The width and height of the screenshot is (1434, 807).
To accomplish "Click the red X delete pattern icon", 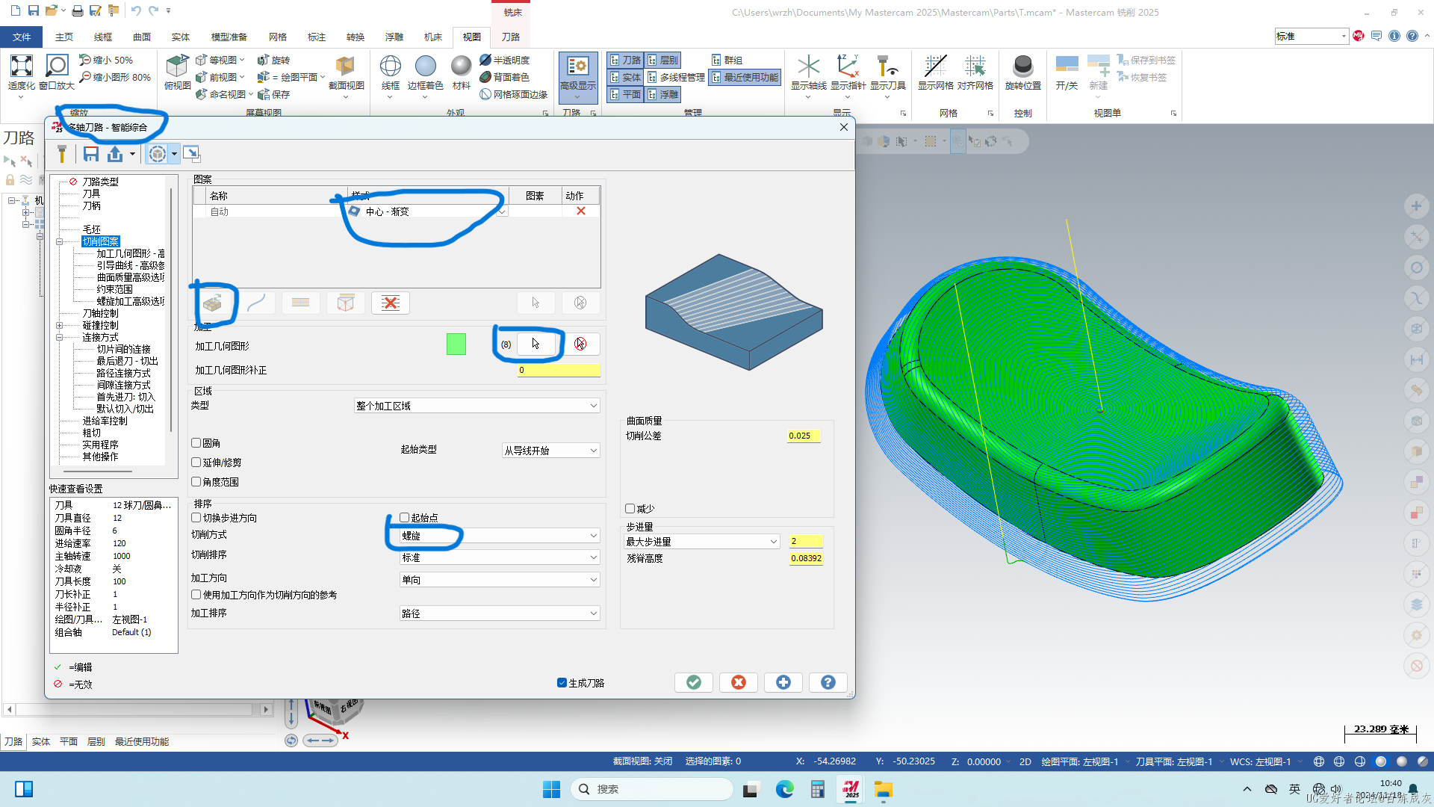I will pyautogui.click(x=390, y=303).
